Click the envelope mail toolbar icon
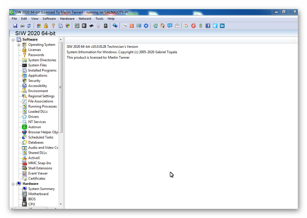Image resolution: width=307 pixels, height=218 pixels. point(177,26)
